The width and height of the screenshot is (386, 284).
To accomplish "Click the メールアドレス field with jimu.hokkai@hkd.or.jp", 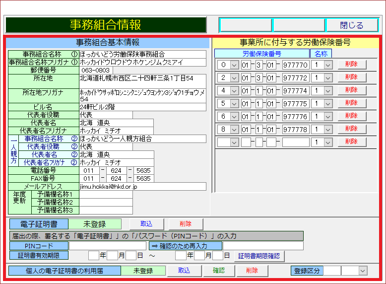I will coord(142,187).
